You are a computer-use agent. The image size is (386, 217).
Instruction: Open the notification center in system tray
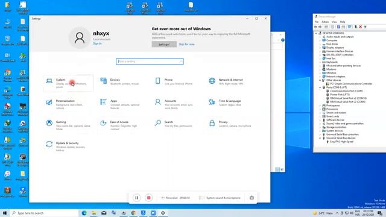click(x=380, y=213)
